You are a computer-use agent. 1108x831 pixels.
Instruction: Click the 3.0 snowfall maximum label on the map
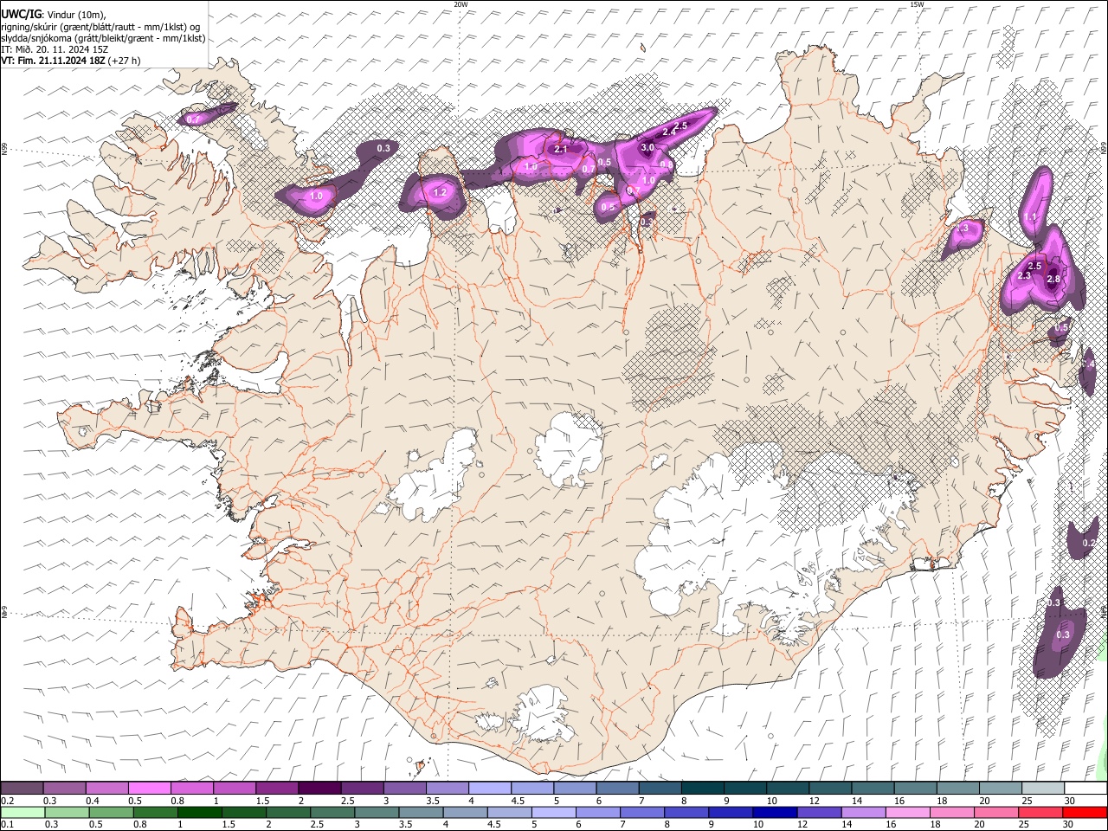(x=647, y=148)
